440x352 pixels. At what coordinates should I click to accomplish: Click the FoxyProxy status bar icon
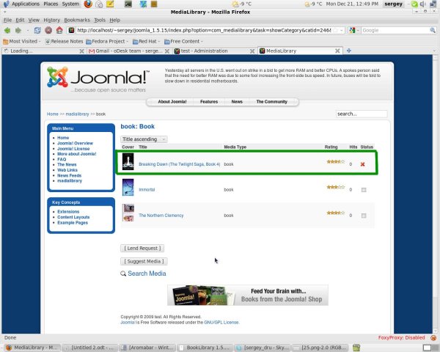click(x=433, y=337)
